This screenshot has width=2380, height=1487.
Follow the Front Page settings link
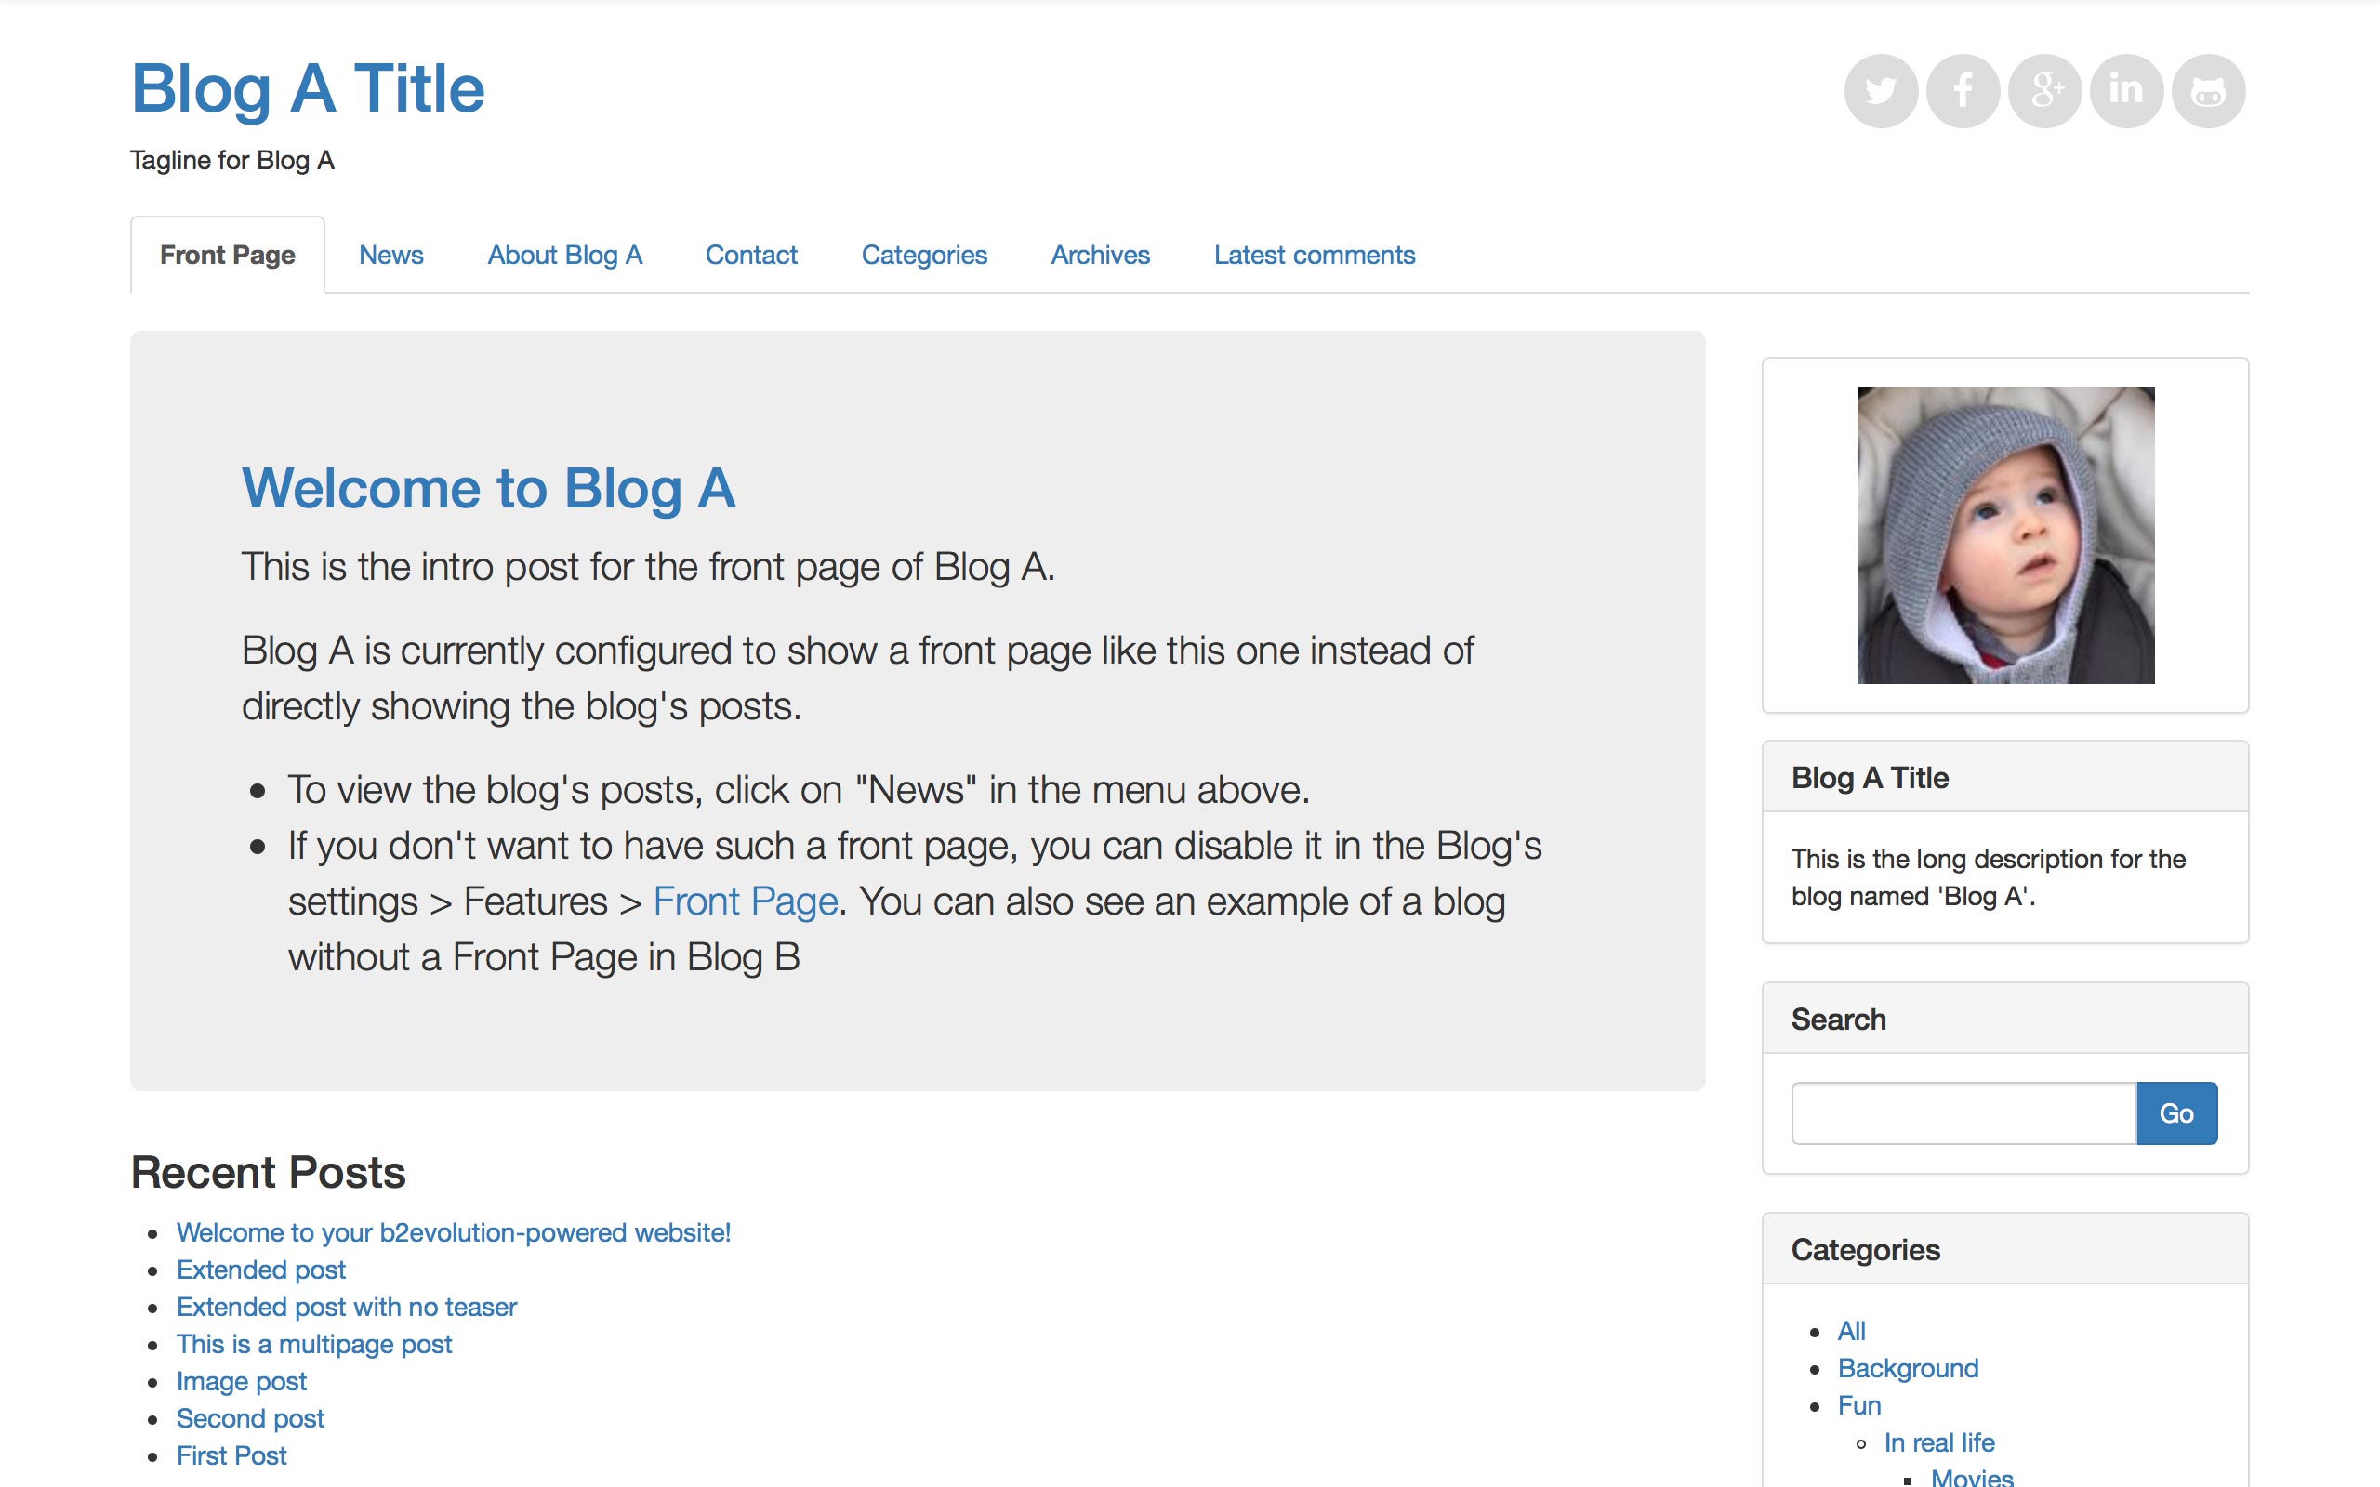click(745, 901)
